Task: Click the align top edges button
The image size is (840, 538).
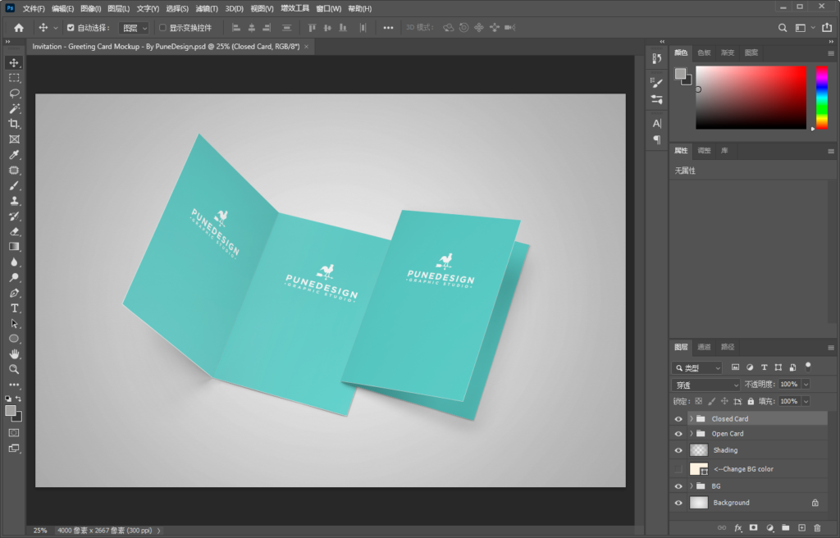Action: point(313,28)
